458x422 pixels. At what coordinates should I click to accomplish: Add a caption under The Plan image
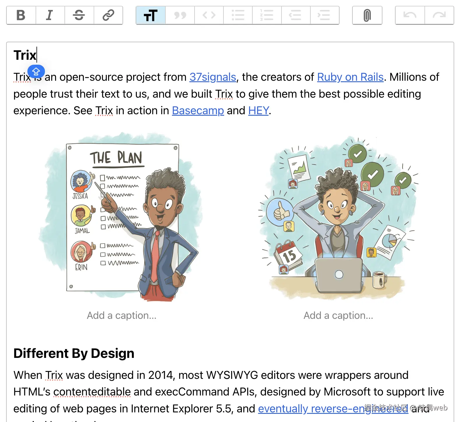pos(122,315)
